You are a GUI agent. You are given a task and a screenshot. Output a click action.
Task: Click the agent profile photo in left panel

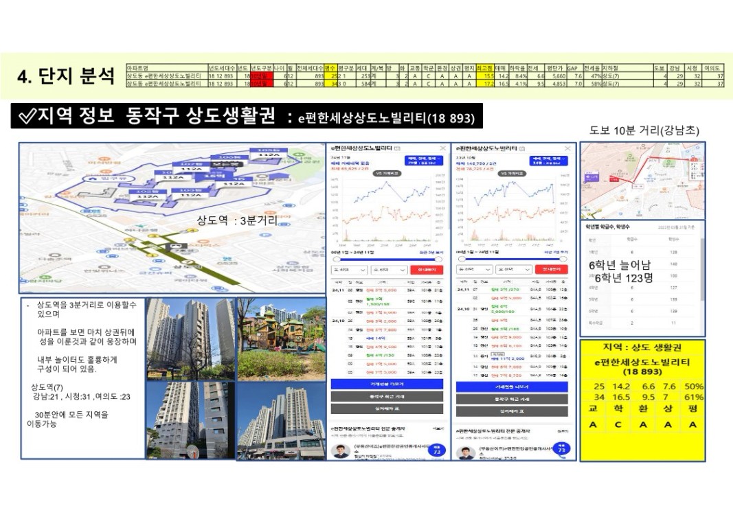tap(341, 452)
